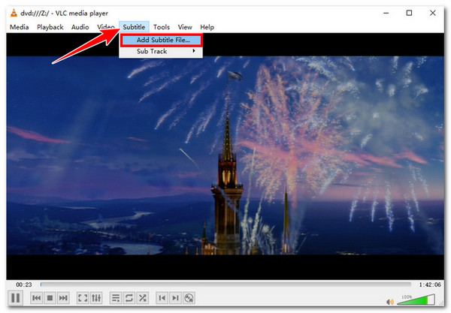The width and height of the screenshot is (451, 313).
Task: Go to next DVD chapter
Action: coord(175,298)
